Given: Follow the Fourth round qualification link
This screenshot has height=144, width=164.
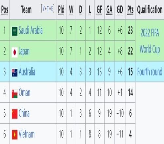Looking at the screenshot, I should (x=150, y=72).
